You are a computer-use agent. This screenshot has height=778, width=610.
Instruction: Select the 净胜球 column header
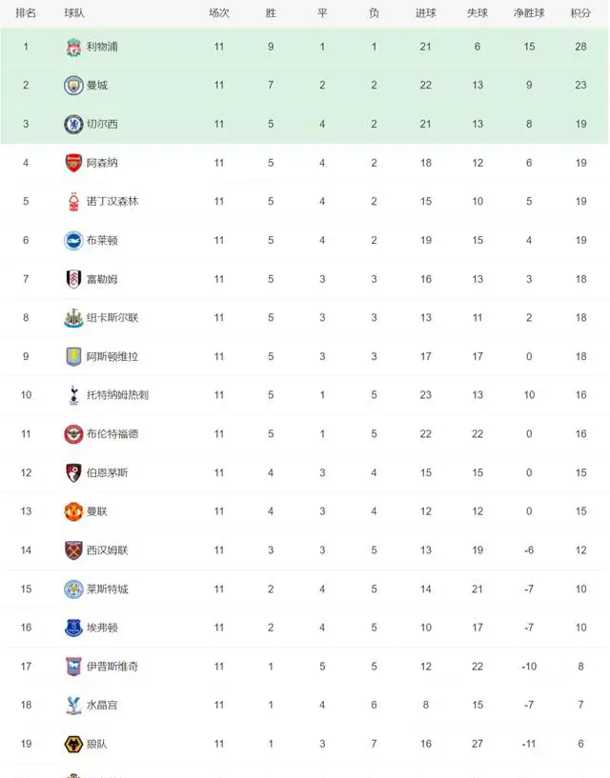(x=529, y=13)
